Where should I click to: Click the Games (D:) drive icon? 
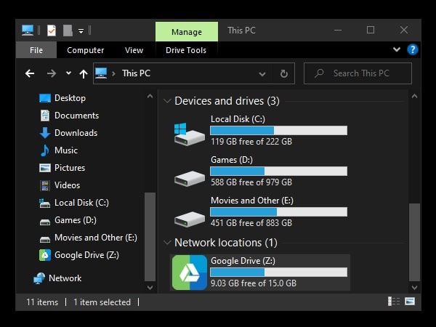[x=190, y=178]
